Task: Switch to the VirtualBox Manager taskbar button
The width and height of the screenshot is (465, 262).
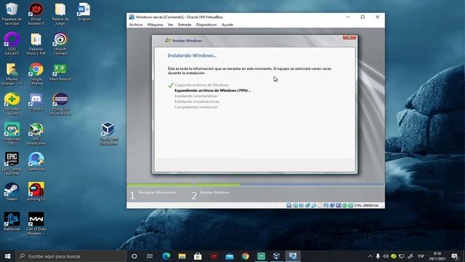Action: (277, 256)
